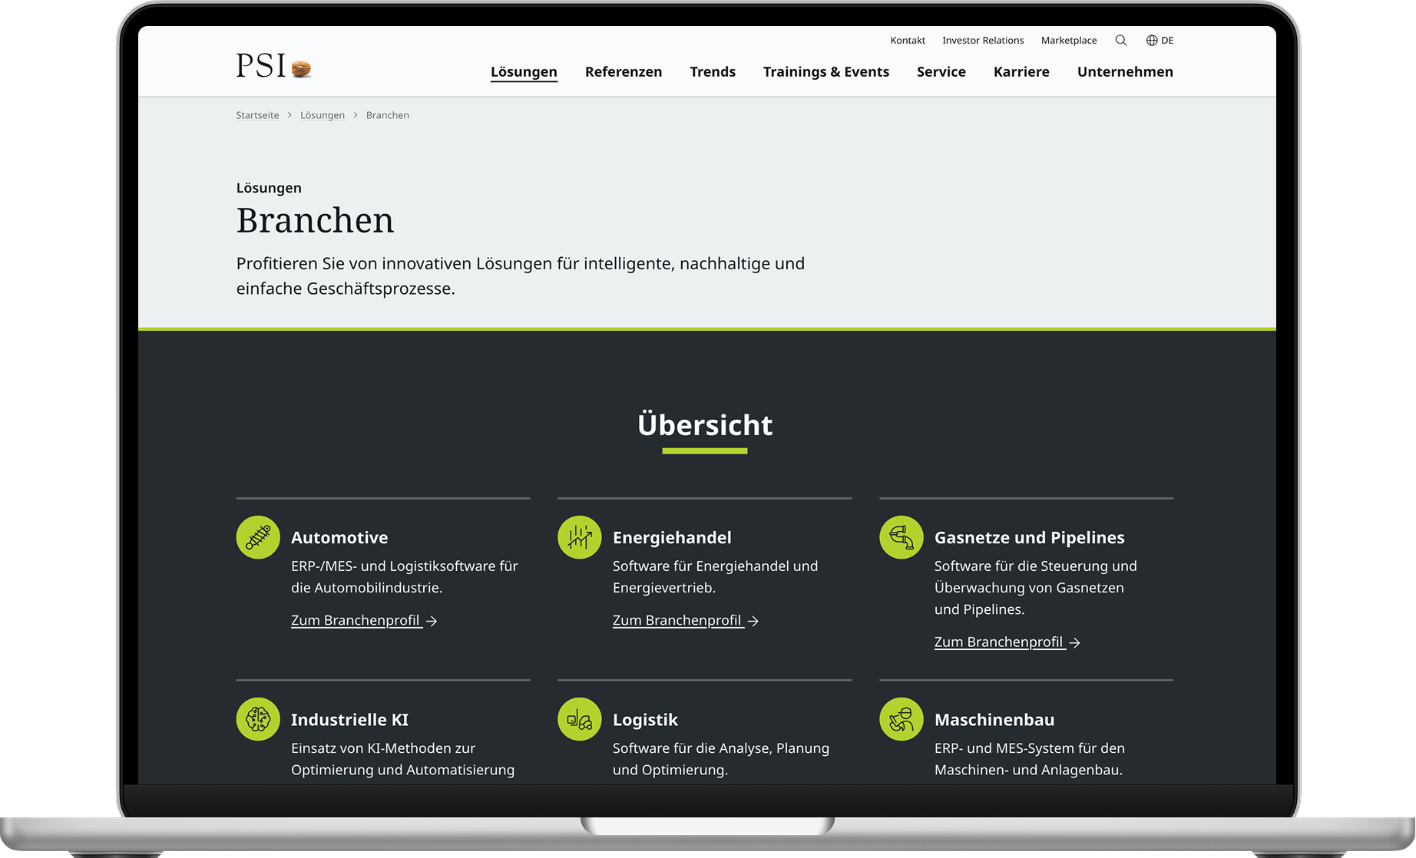Select Trainings & Events in the navigation
1416x858 pixels.
pyautogui.click(x=826, y=71)
